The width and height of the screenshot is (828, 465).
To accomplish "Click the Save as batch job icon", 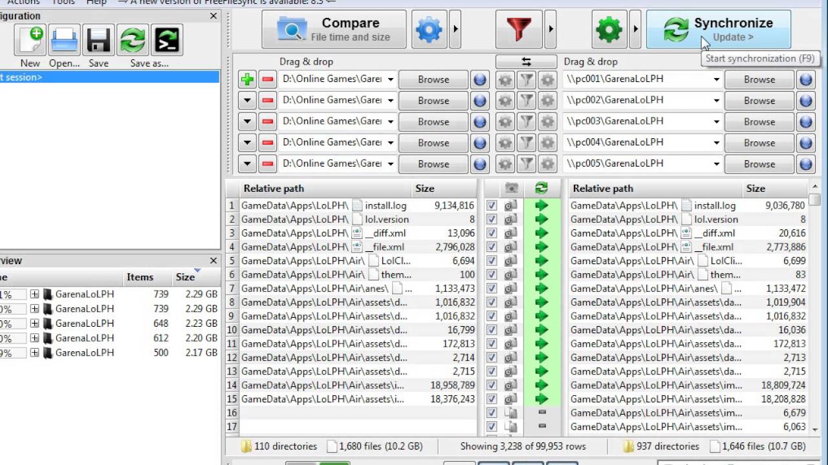I will (x=167, y=40).
